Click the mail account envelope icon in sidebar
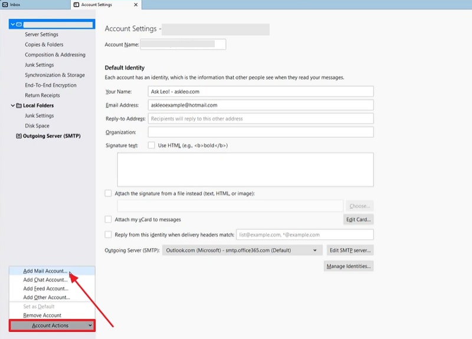 (19, 24)
